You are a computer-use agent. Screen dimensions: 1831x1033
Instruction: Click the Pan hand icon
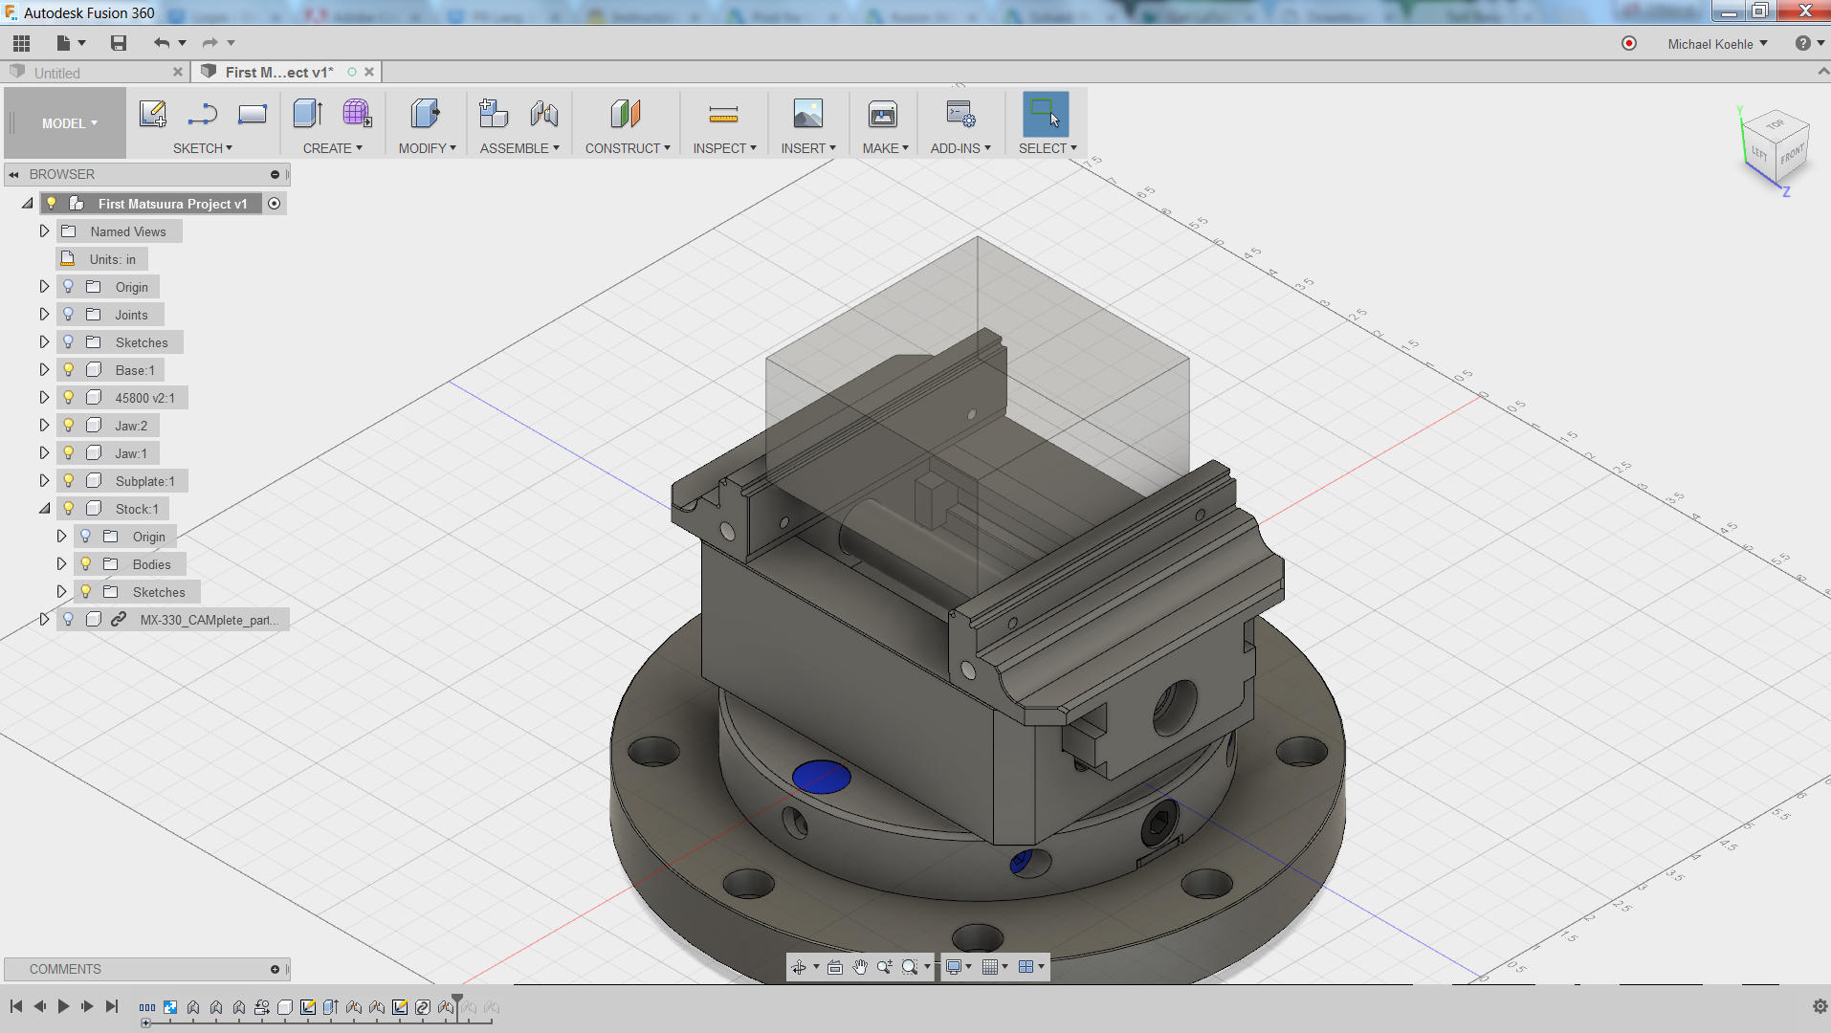coord(860,967)
